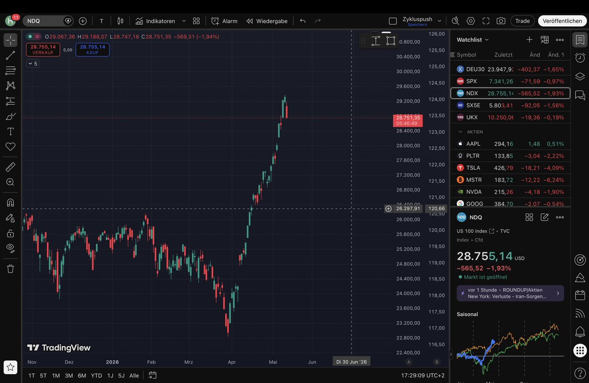Open the T timeframe interval selector
589x383 pixels.
click(x=101, y=21)
